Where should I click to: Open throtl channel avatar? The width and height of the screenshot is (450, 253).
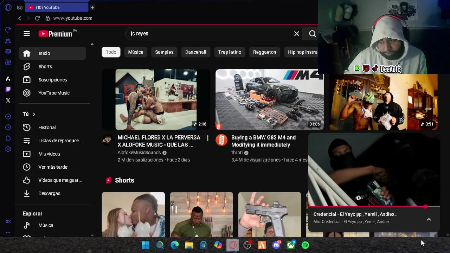point(221,140)
